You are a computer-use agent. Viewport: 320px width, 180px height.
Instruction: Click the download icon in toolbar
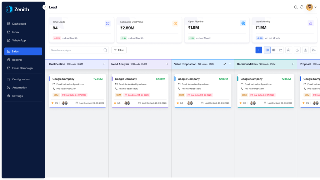point(297,50)
